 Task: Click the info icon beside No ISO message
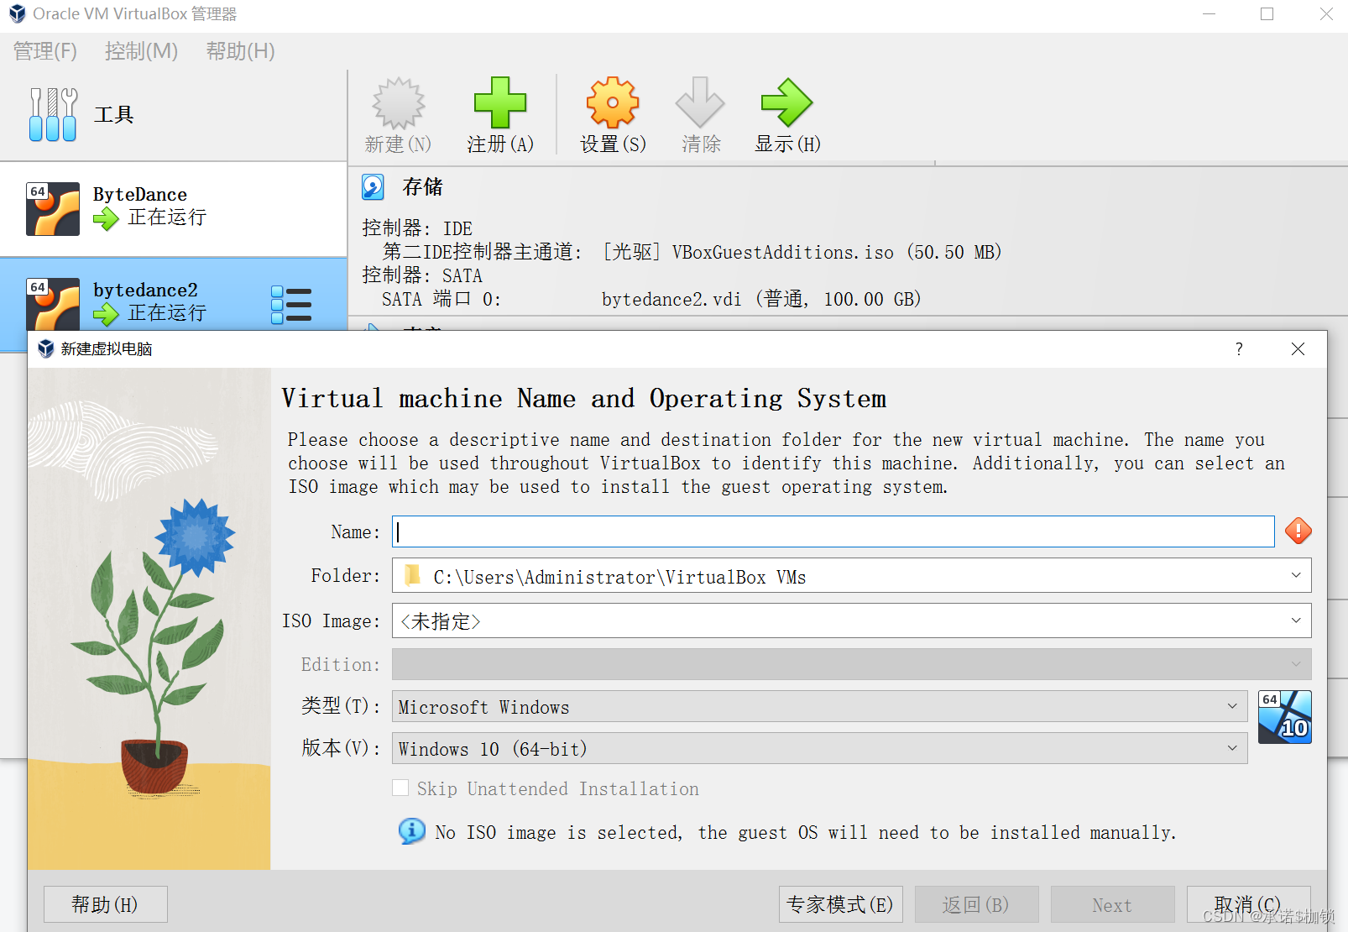411,831
